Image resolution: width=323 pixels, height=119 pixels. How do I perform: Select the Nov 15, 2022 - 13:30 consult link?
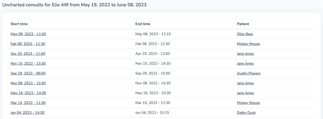(x=28, y=64)
